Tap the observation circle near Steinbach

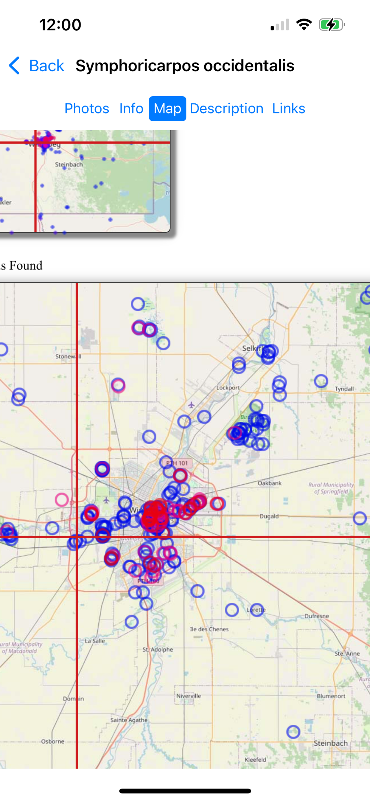pos(293,732)
